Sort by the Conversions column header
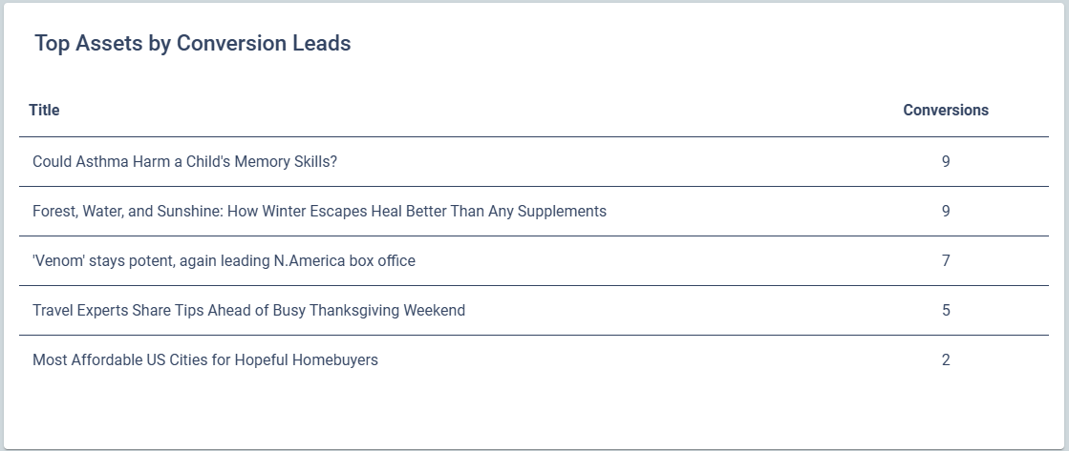The height and width of the screenshot is (451, 1069). [x=945, y=111]
